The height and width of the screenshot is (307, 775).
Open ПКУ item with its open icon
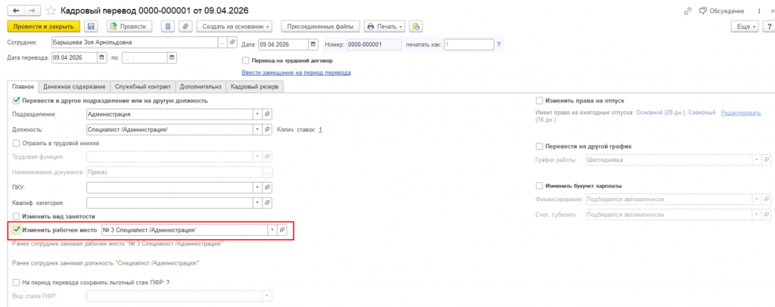[267, 188]
